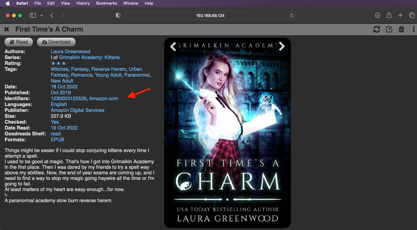Select the Reverse Harem tag
Viewport: 417px width, 230px height.
click(x=109, y=69)
